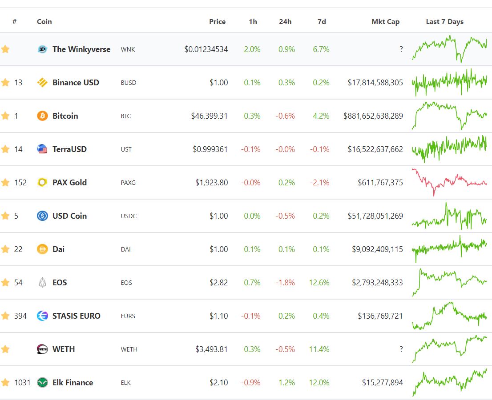Unstar STASIS EURO in the list

point(5,316)
